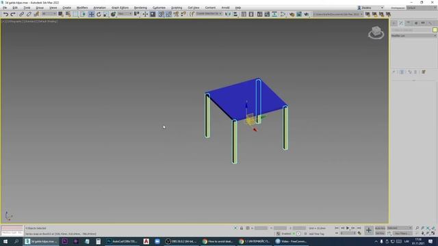Open the Edit menu
438x246 pixels.
tap(15, 8)
